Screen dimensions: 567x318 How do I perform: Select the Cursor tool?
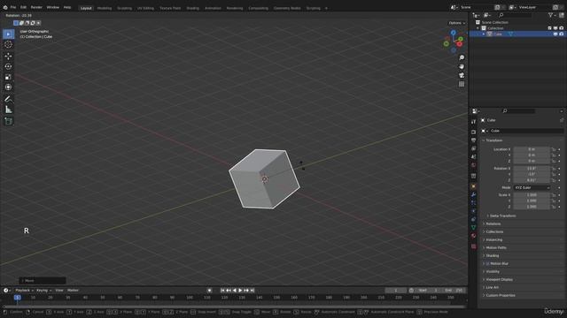click(8, 44)
